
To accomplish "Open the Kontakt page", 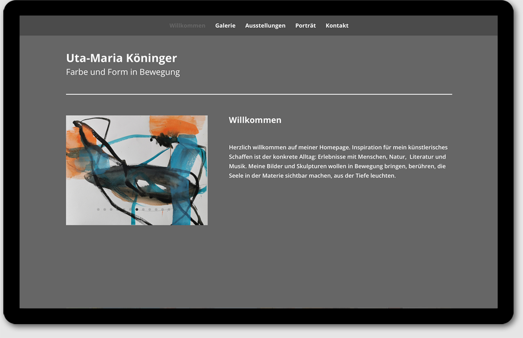I will (x=337, y=26).
